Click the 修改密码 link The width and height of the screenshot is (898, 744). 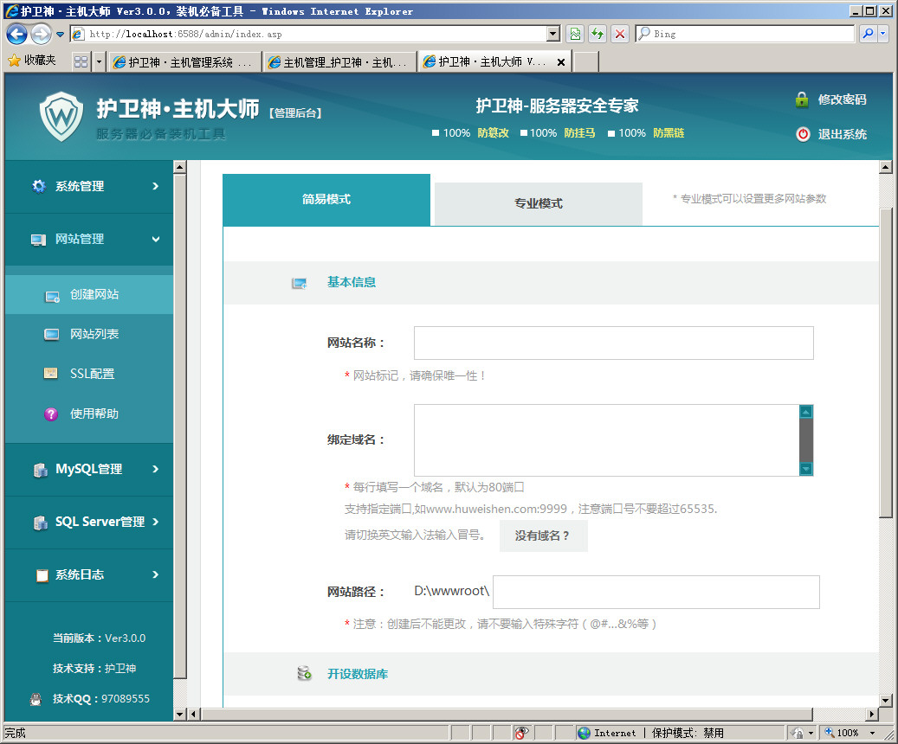[842, 99]
